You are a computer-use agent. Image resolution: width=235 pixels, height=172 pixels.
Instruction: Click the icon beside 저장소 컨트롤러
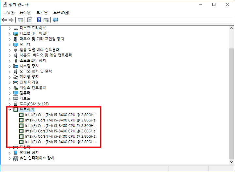16,88
